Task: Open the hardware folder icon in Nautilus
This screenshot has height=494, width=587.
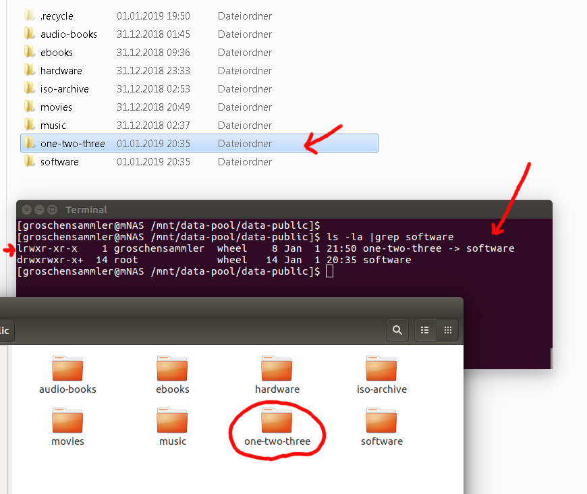Action: (x=277, y=368)
